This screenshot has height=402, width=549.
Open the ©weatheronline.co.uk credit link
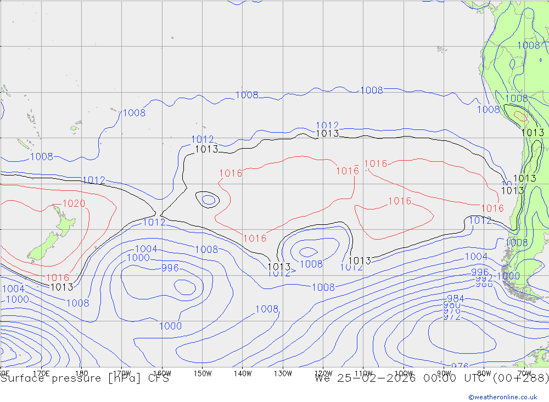click(x=503, y=397)
